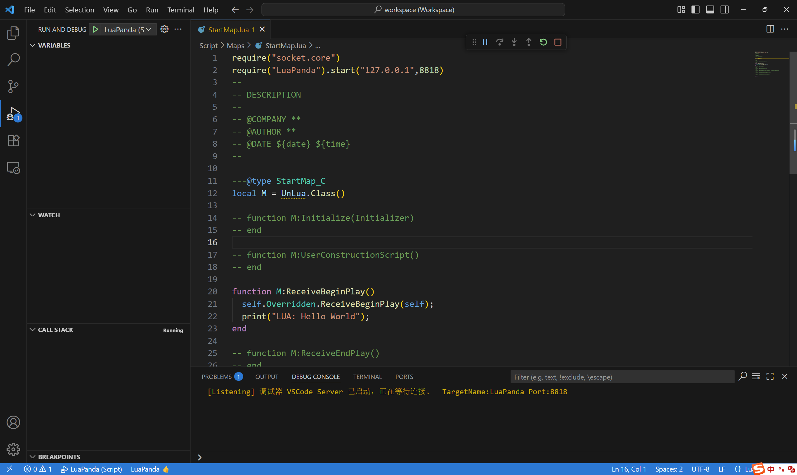Stop debugging with the red square
Screen dimensions: 797x475
click(x=558, y=42)
